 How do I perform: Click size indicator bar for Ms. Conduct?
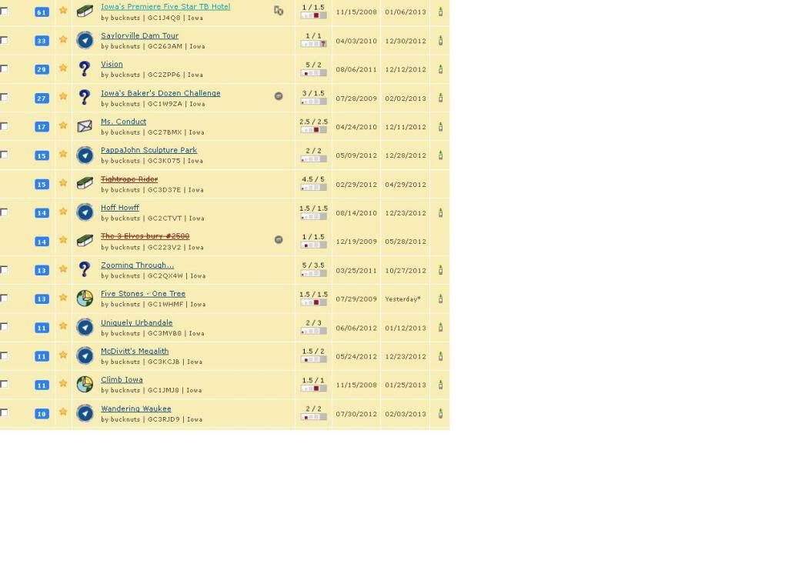click(x=314, y=130)
